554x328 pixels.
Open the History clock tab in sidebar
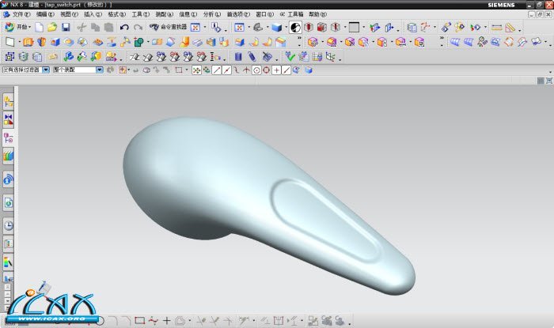pyautogui.click(x=9, y=225)
